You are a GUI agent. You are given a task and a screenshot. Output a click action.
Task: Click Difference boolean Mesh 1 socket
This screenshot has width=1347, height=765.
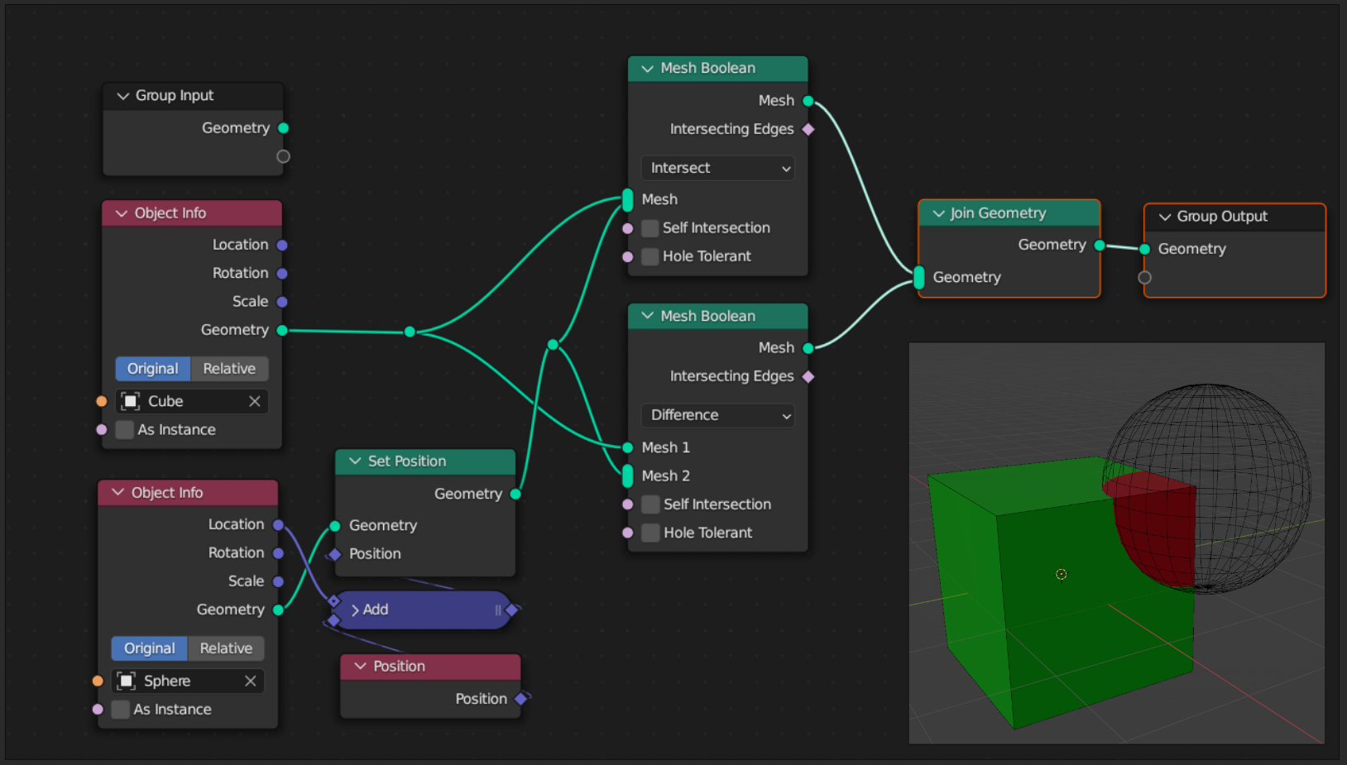tap(628, 447)
